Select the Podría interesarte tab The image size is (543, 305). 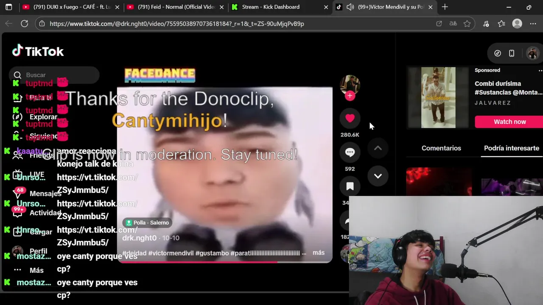tap(512, 148)
